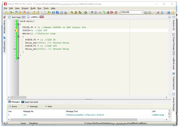
Task: Click the 'TRISB.F0 = 0;' code line
Action: [x=31, y=27]
